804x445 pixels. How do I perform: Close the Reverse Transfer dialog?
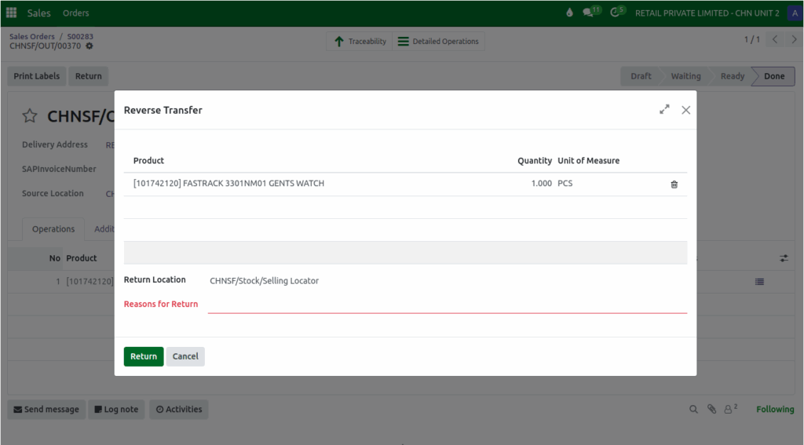click(x=685, y=110)
